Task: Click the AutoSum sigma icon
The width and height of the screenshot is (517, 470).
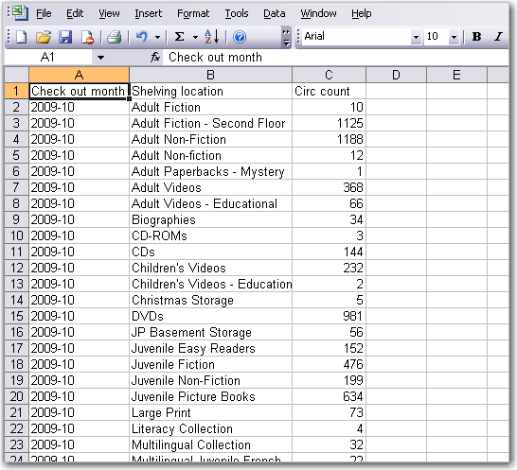Action: [179, 37]
